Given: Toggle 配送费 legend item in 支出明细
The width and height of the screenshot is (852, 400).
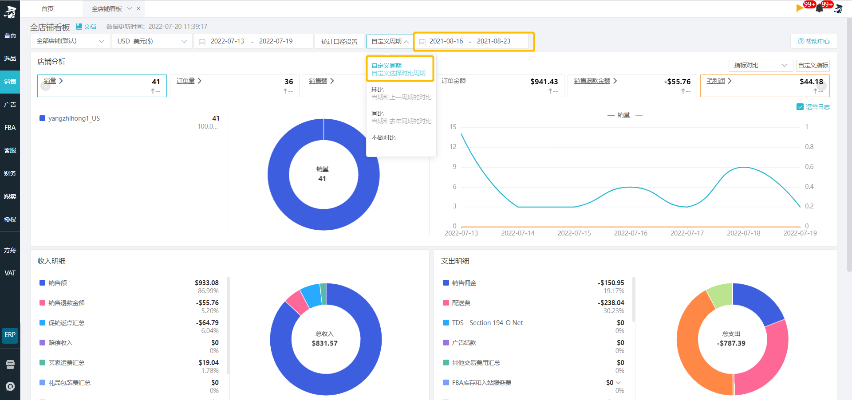Looking at the screenshot, I should click(457, 303).
